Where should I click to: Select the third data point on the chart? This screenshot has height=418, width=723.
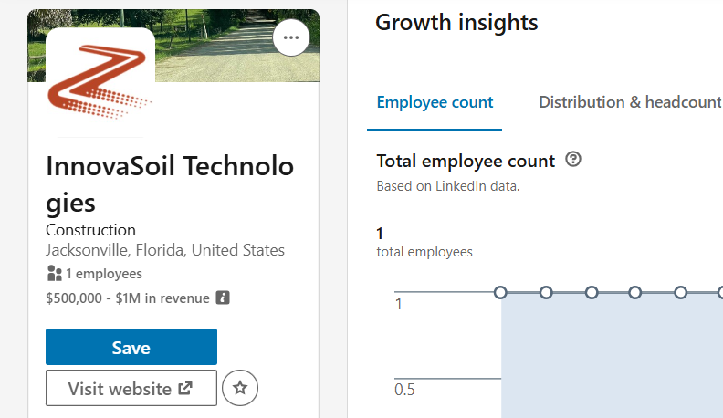tap(592, 293)
